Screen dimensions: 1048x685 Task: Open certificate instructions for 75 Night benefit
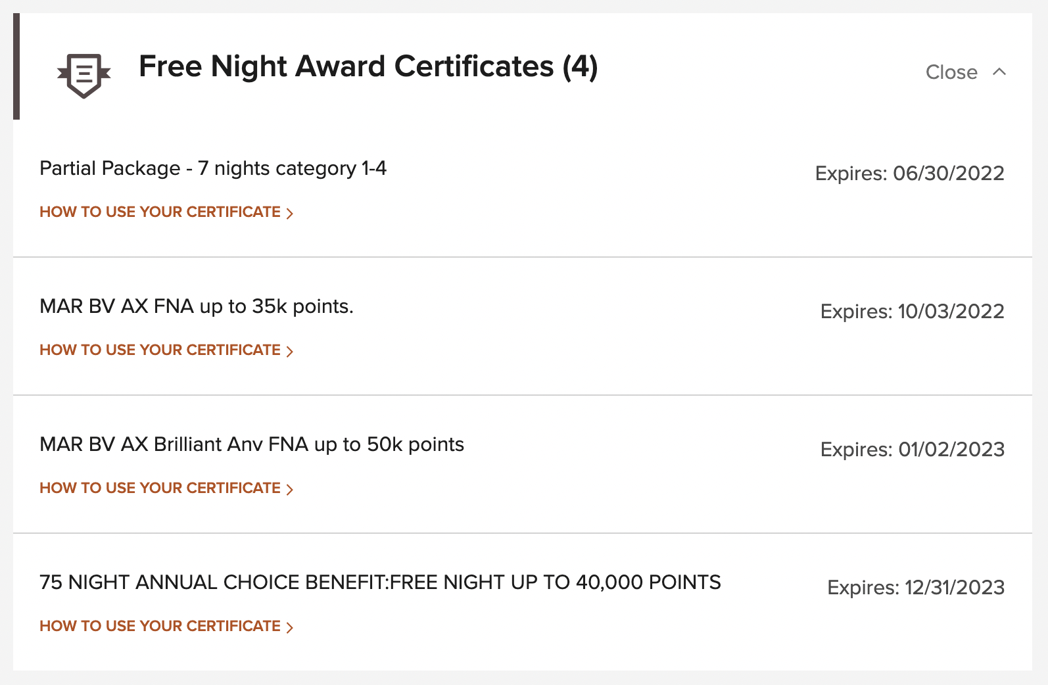click(x=160, y=626)
